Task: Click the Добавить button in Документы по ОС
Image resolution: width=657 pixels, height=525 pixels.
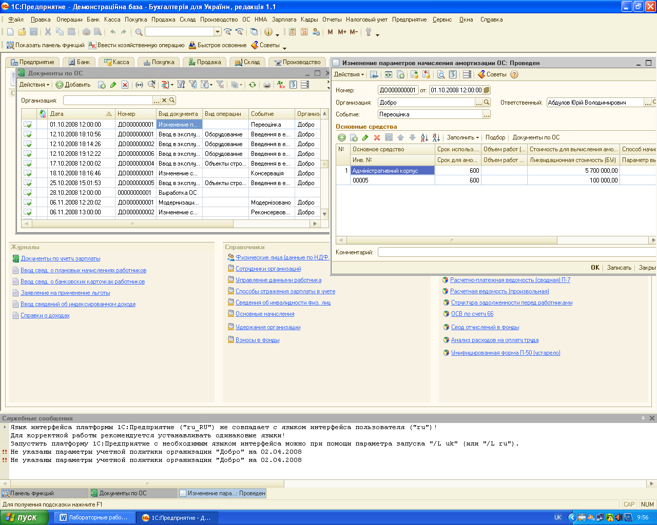Action: [73, 85]
